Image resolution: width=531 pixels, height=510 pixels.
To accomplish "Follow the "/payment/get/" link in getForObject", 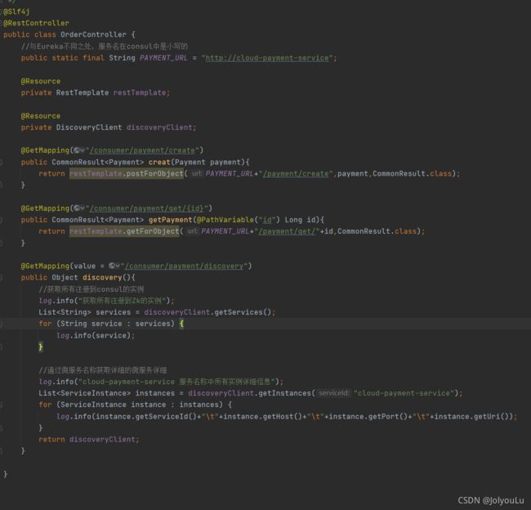I will click(287, 231).
